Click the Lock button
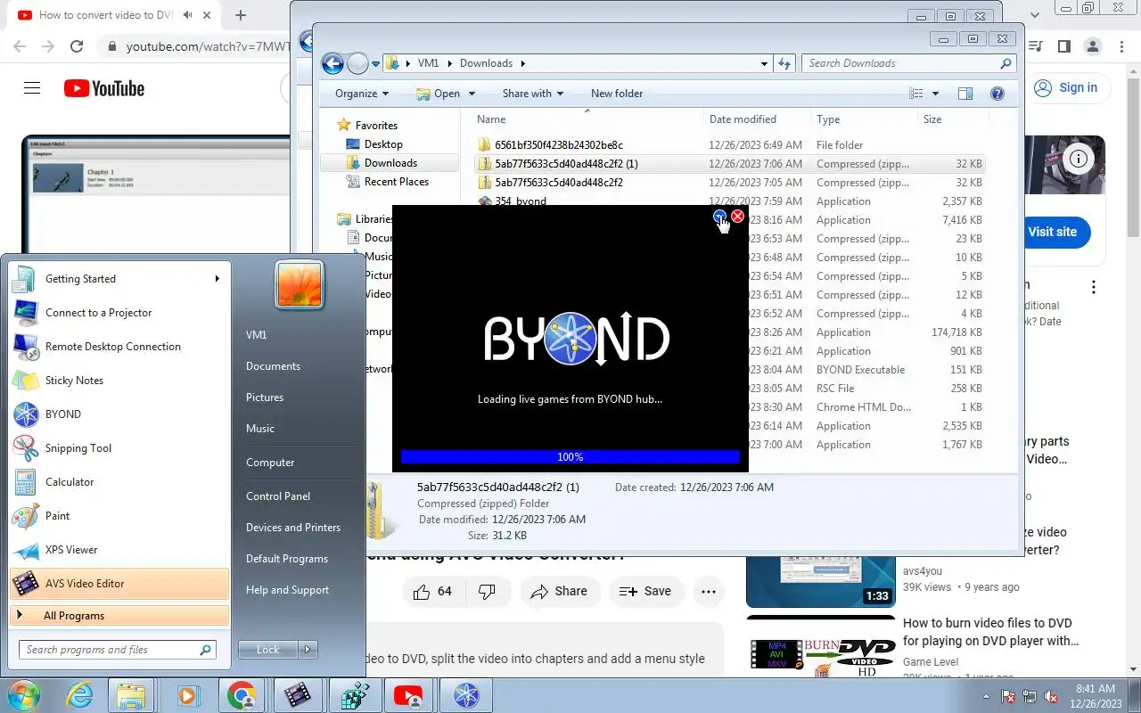Viewport: 1141px width, 713px height. (x=267, y=650)
